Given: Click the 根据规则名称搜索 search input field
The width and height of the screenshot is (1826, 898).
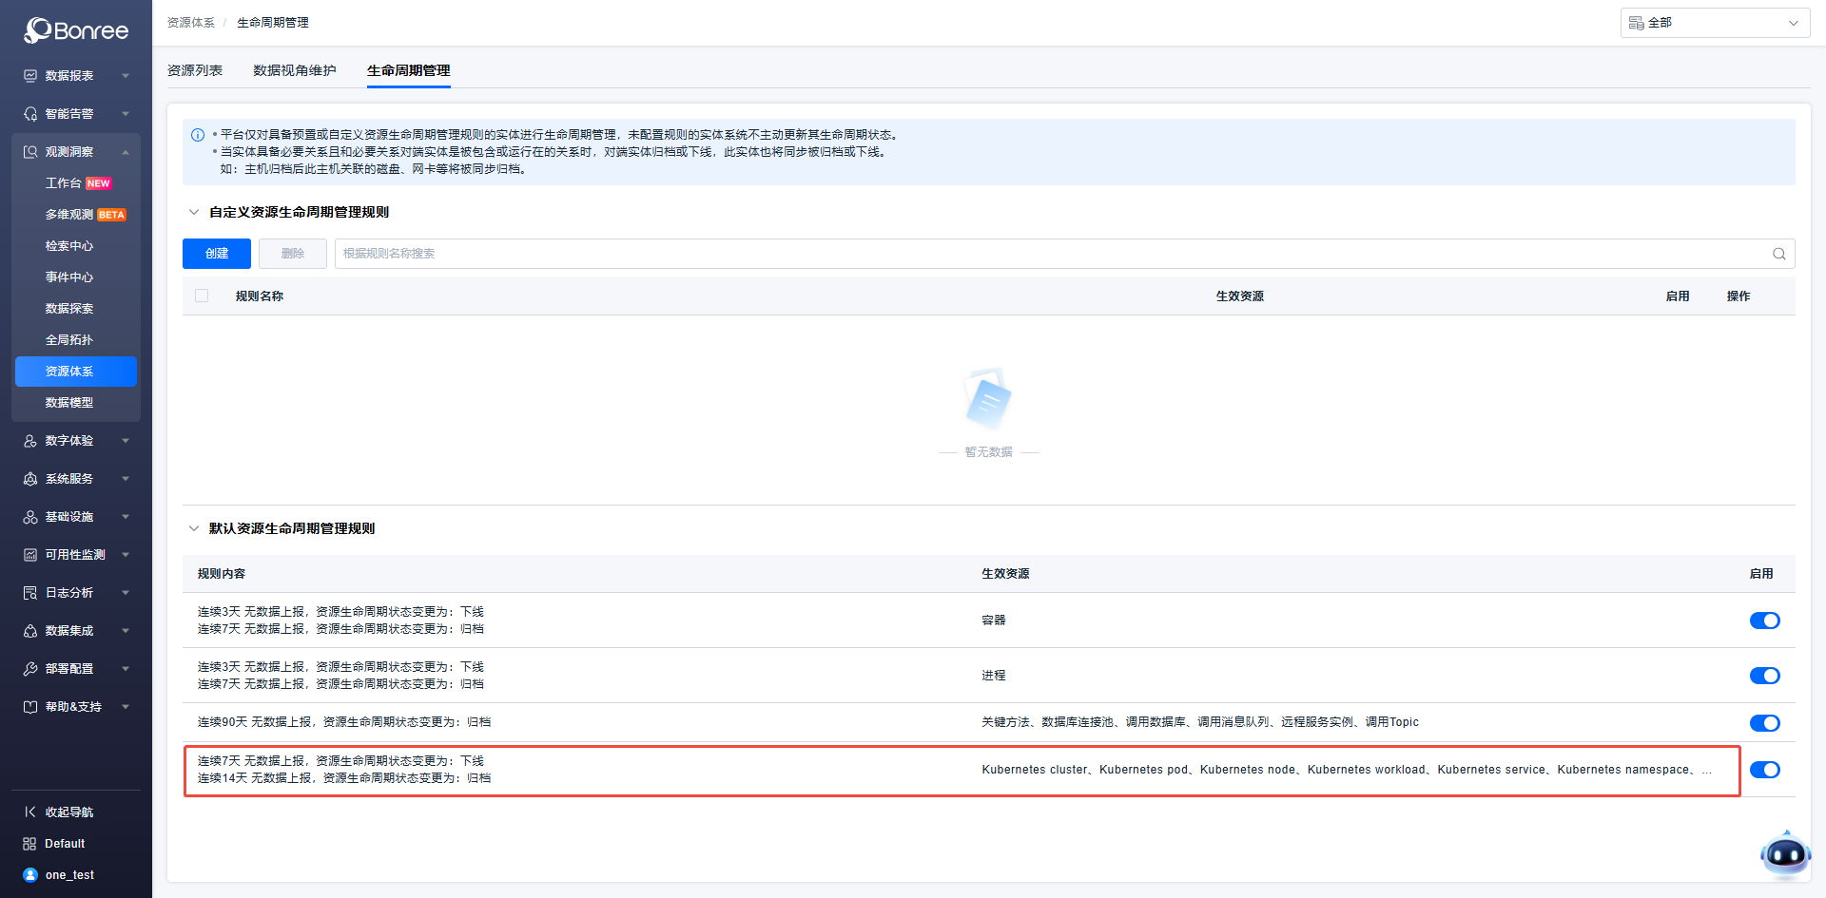Looking at the screenshot, I should 1046,254.
